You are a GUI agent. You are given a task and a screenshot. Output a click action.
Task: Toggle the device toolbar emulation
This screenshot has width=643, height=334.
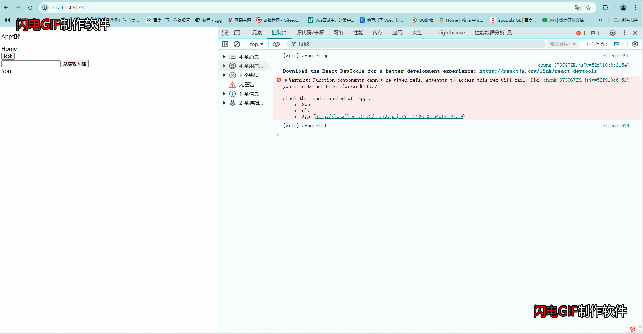[237, 33]
